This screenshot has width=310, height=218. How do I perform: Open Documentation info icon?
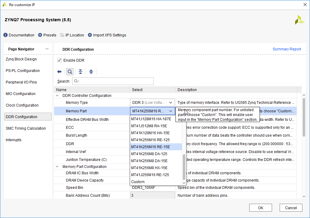pos(5,35)
